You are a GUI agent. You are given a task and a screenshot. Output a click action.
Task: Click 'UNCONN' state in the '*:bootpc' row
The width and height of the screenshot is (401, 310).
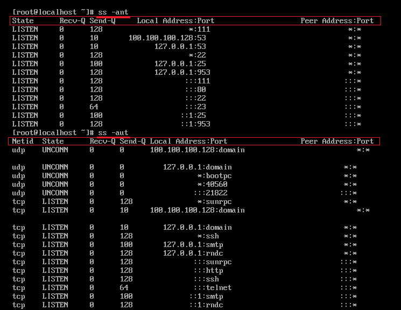pyautogui.click(x=55, y=175)
